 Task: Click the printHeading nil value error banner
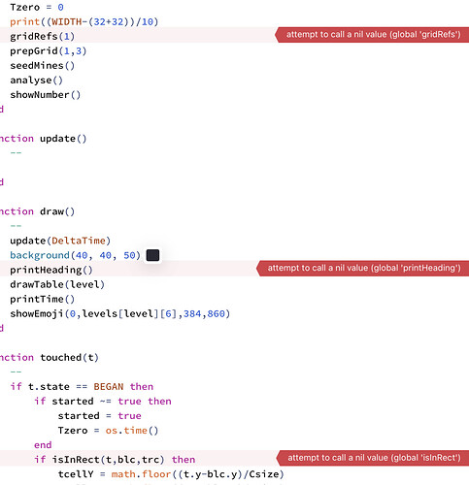(362, 268)
